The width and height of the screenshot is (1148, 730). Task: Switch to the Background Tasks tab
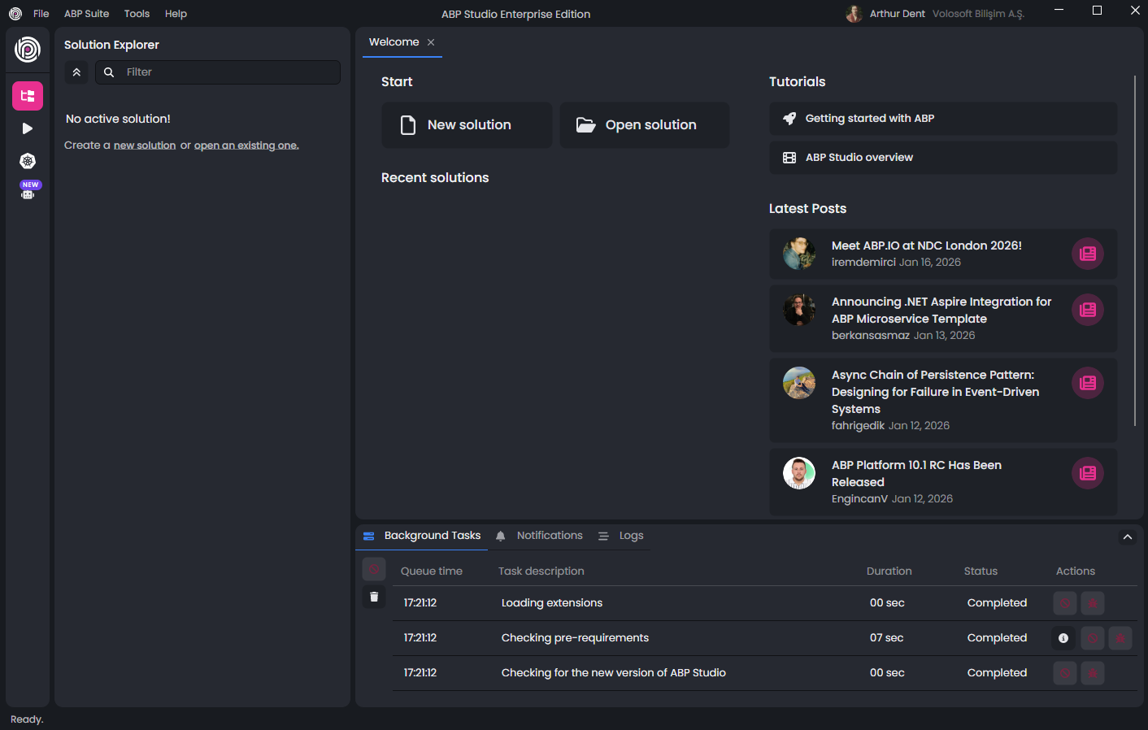[x=422, y=536]
